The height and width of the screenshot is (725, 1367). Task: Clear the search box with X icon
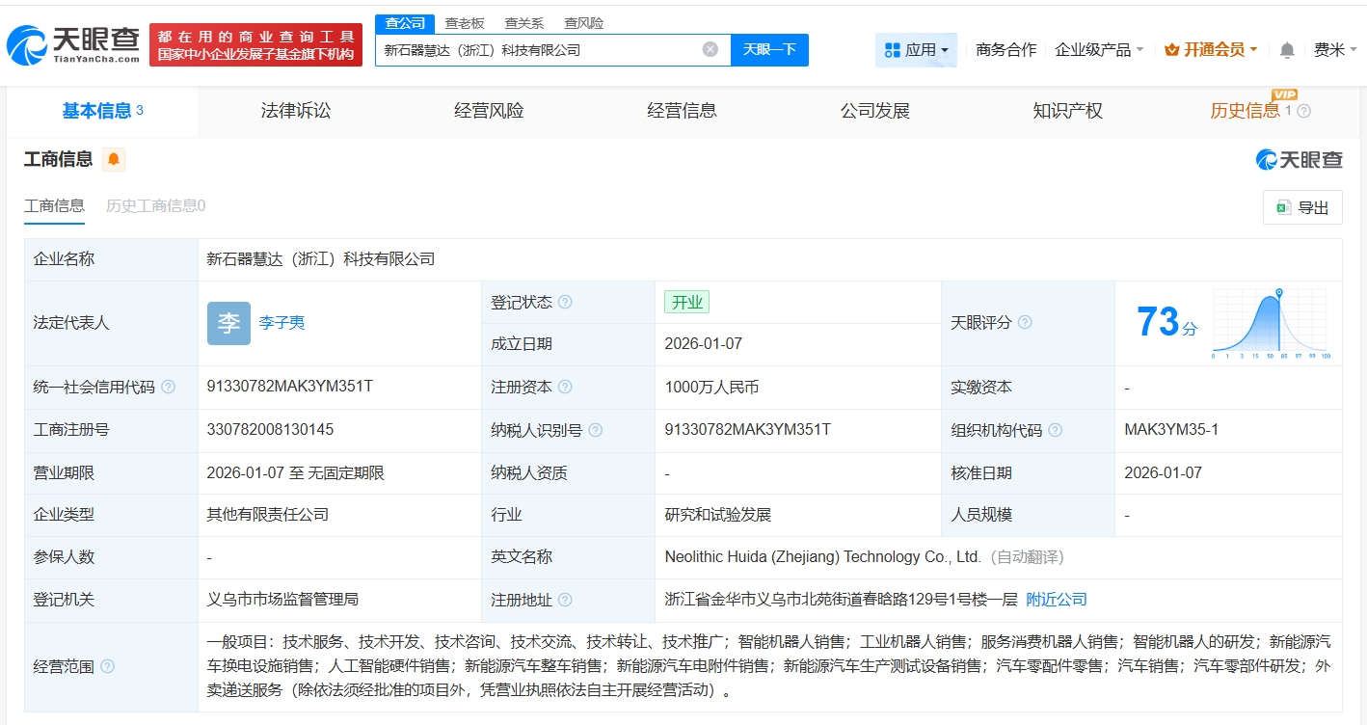pos(710,49)
